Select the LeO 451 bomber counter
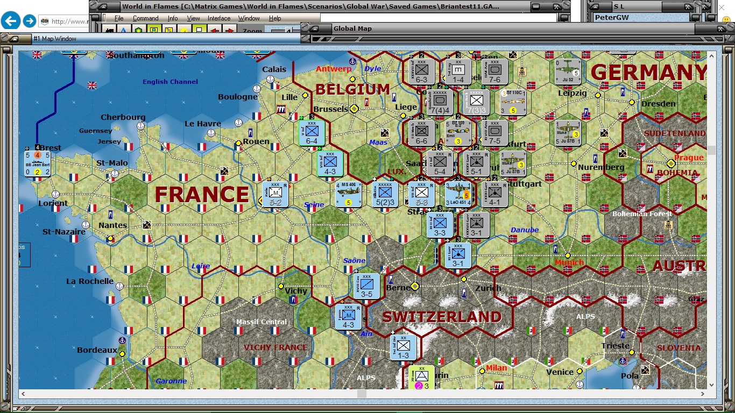The image size is (735, 413). click(458, 194)
